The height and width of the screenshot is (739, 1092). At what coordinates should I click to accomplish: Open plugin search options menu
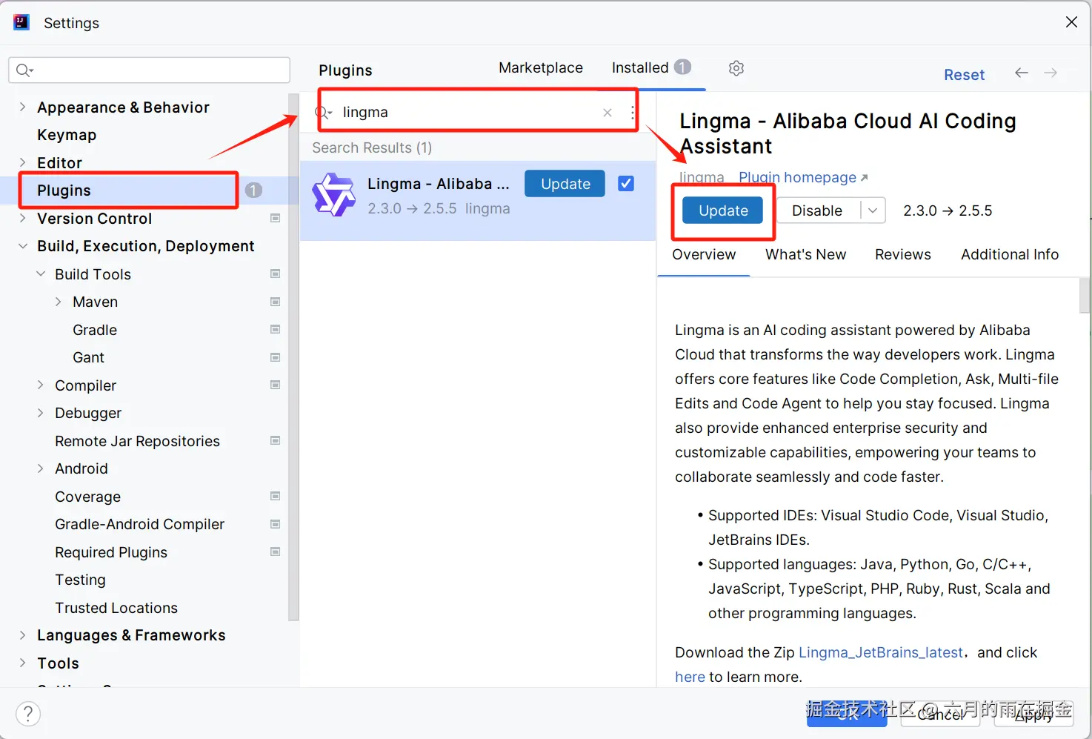tap(632, 113)
